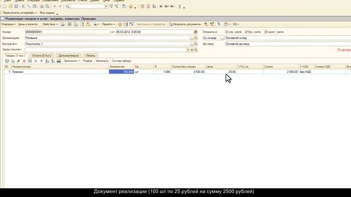The height and width of the screenshot is (197, 351).
Task: Toggle the налог. учете checkbox
Action: pos(265,32)
